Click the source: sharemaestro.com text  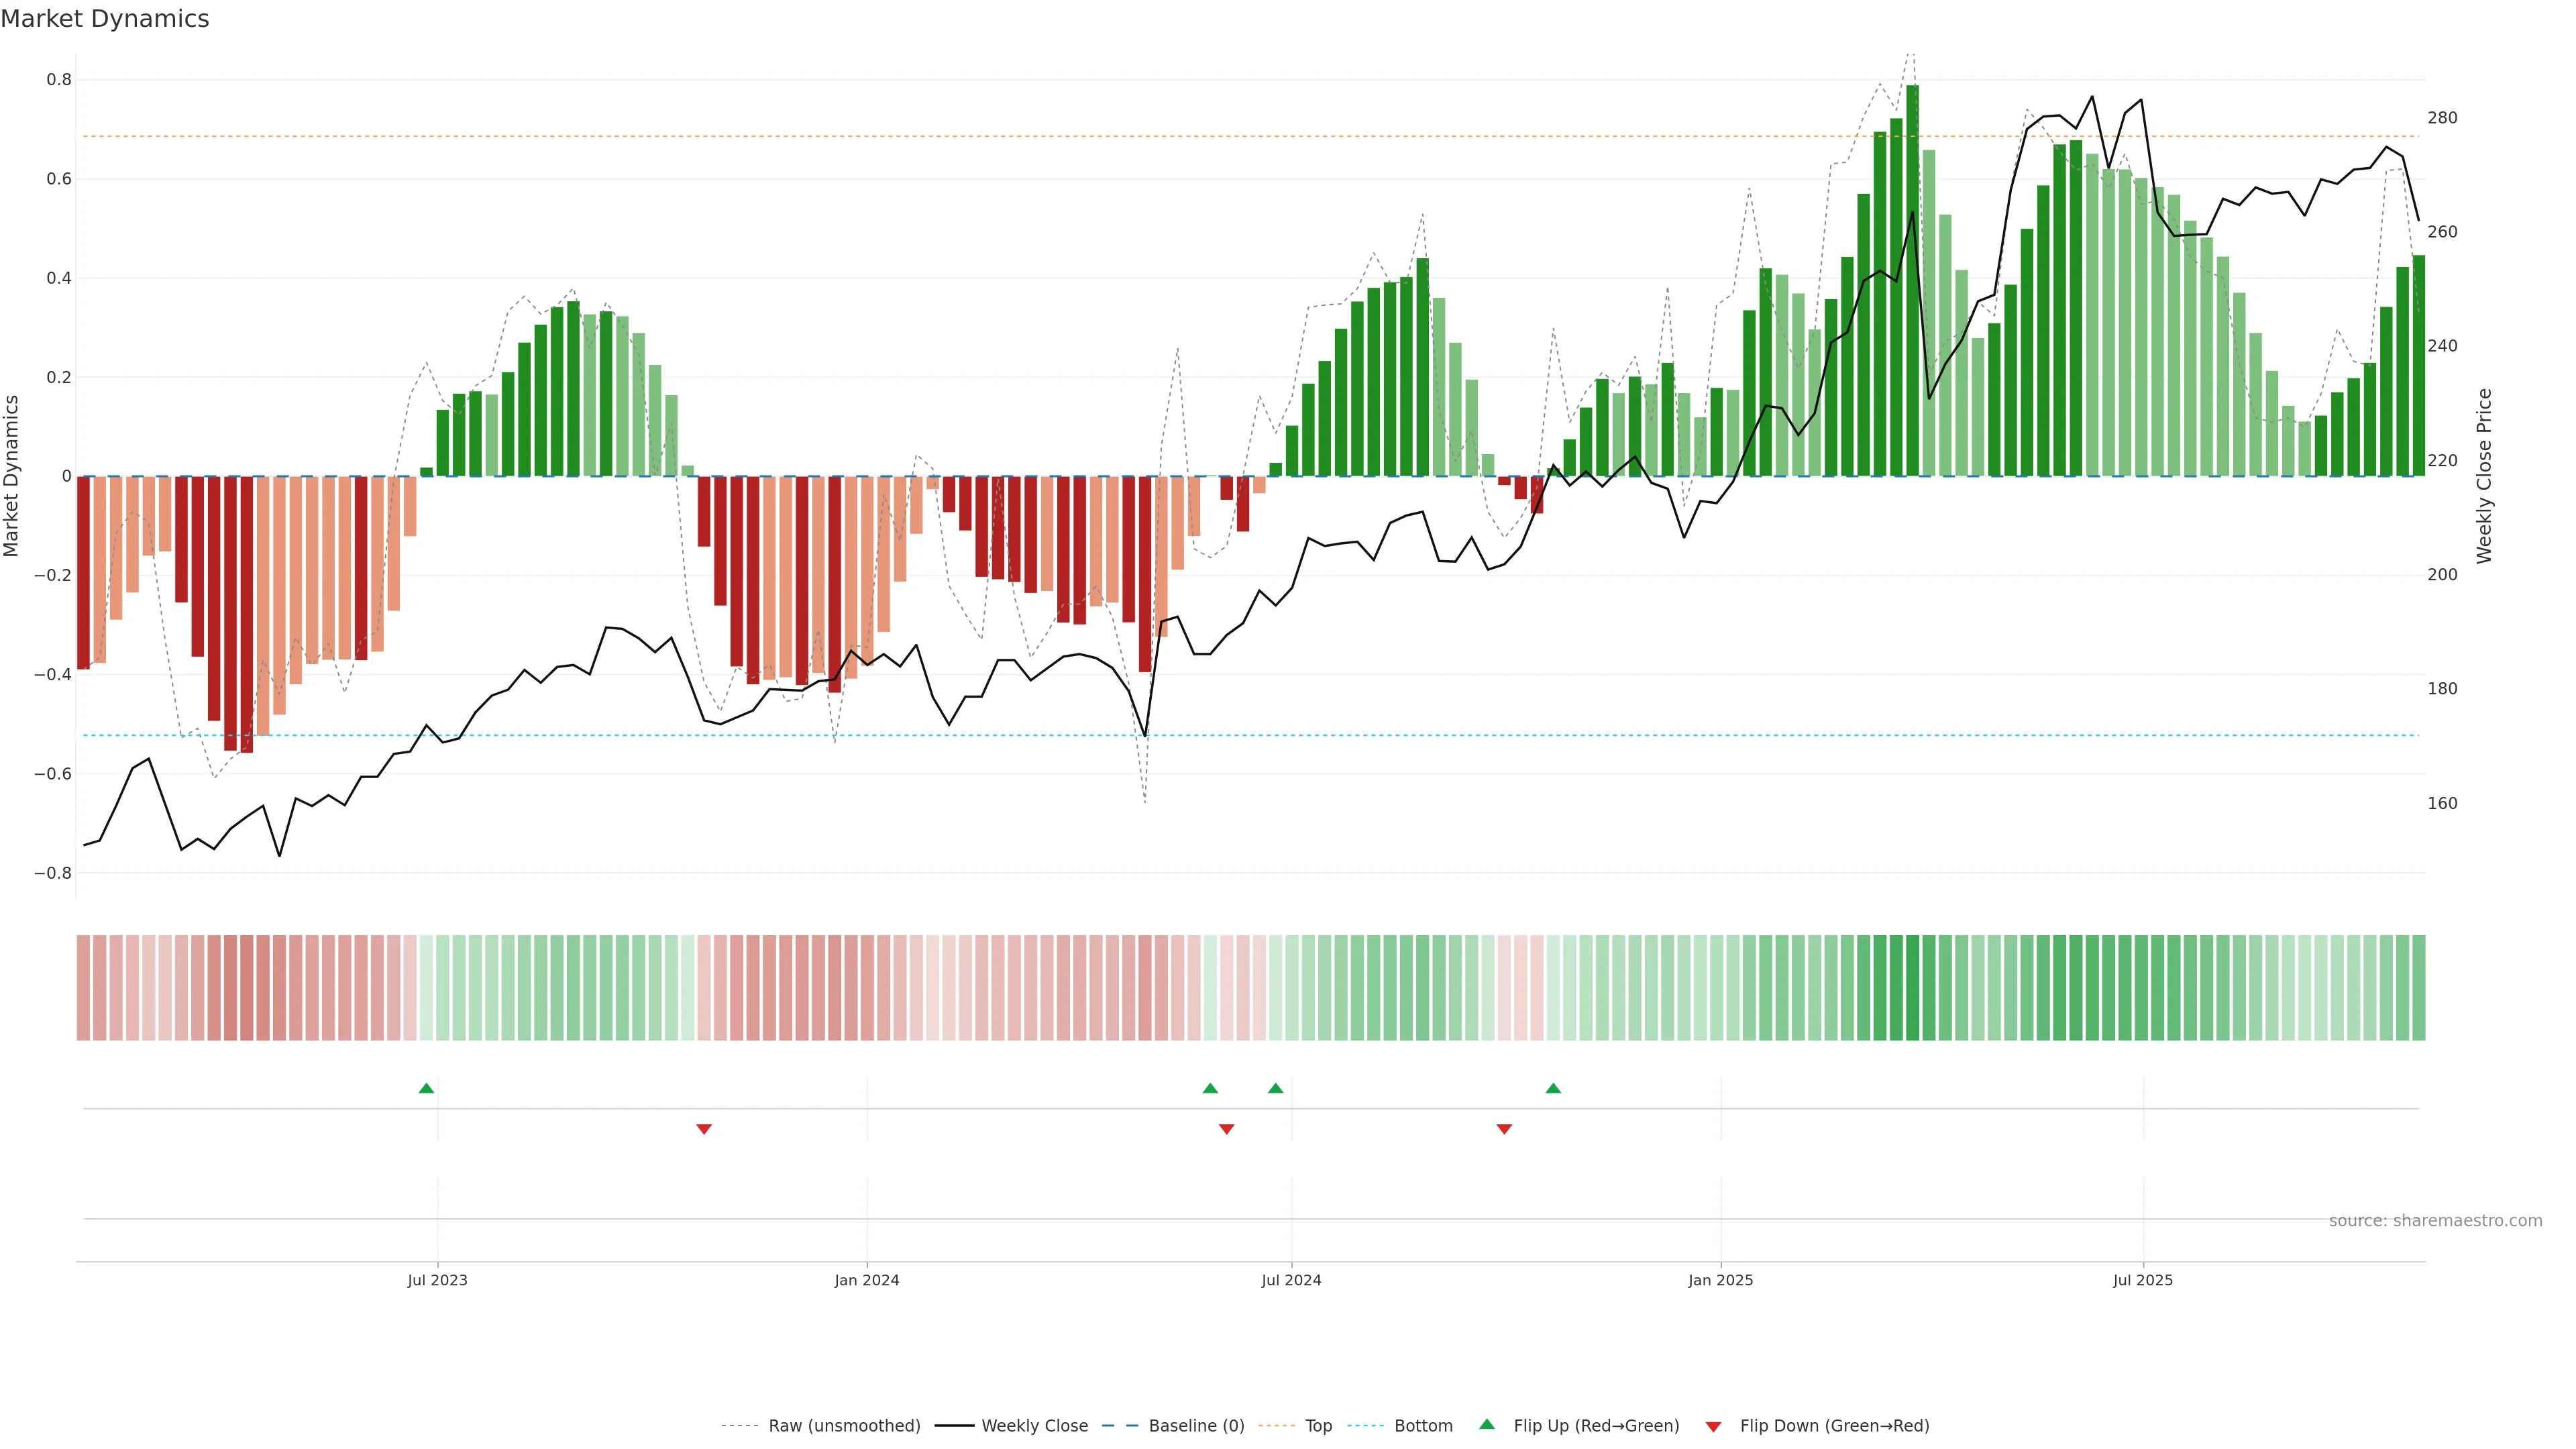coord(2435,1221)
